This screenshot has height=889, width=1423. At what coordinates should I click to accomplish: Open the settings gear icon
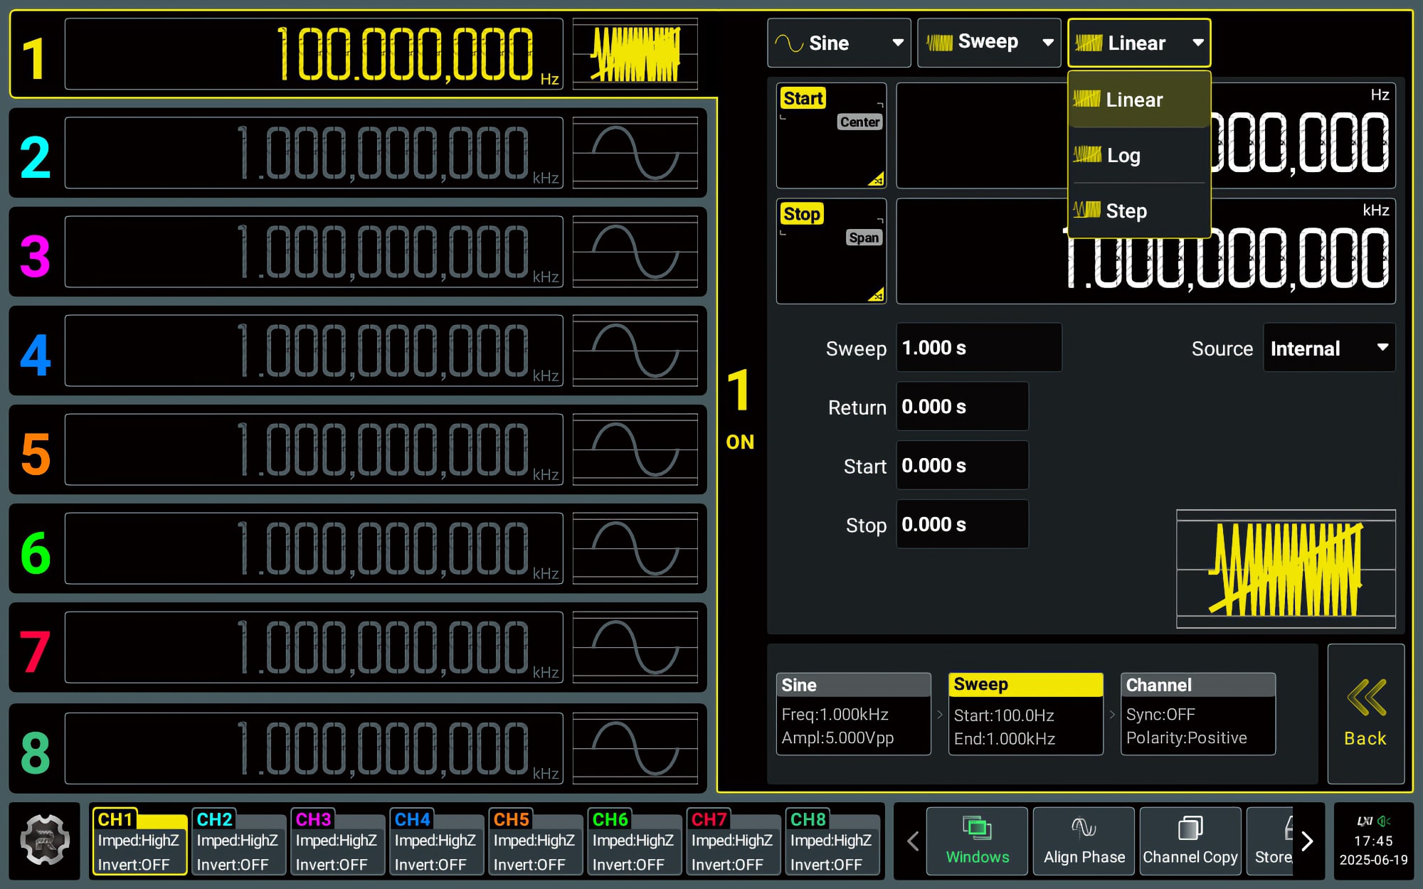(x=45, y=841)
